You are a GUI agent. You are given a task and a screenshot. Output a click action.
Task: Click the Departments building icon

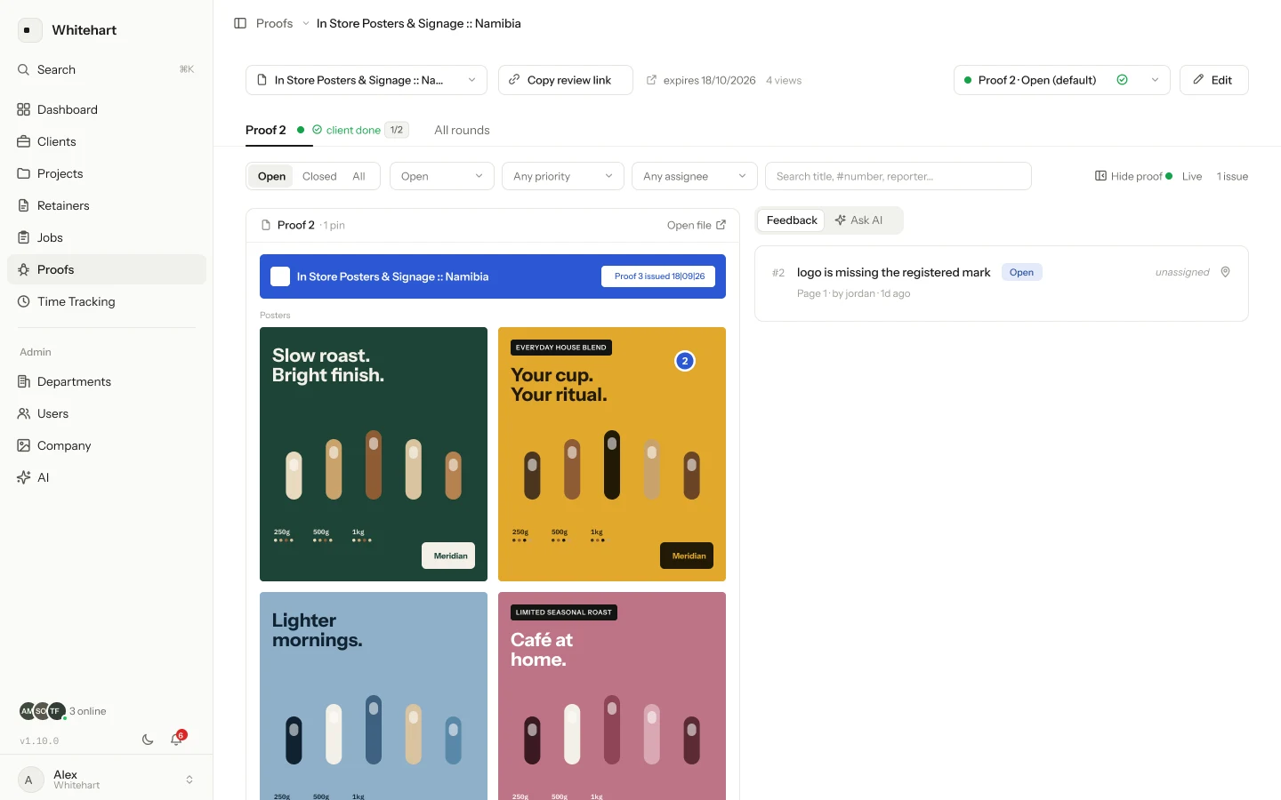point(24,381)
